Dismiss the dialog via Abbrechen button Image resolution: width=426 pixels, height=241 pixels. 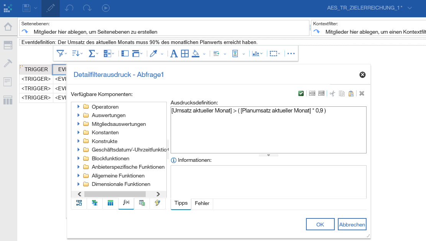pos(352,224)
